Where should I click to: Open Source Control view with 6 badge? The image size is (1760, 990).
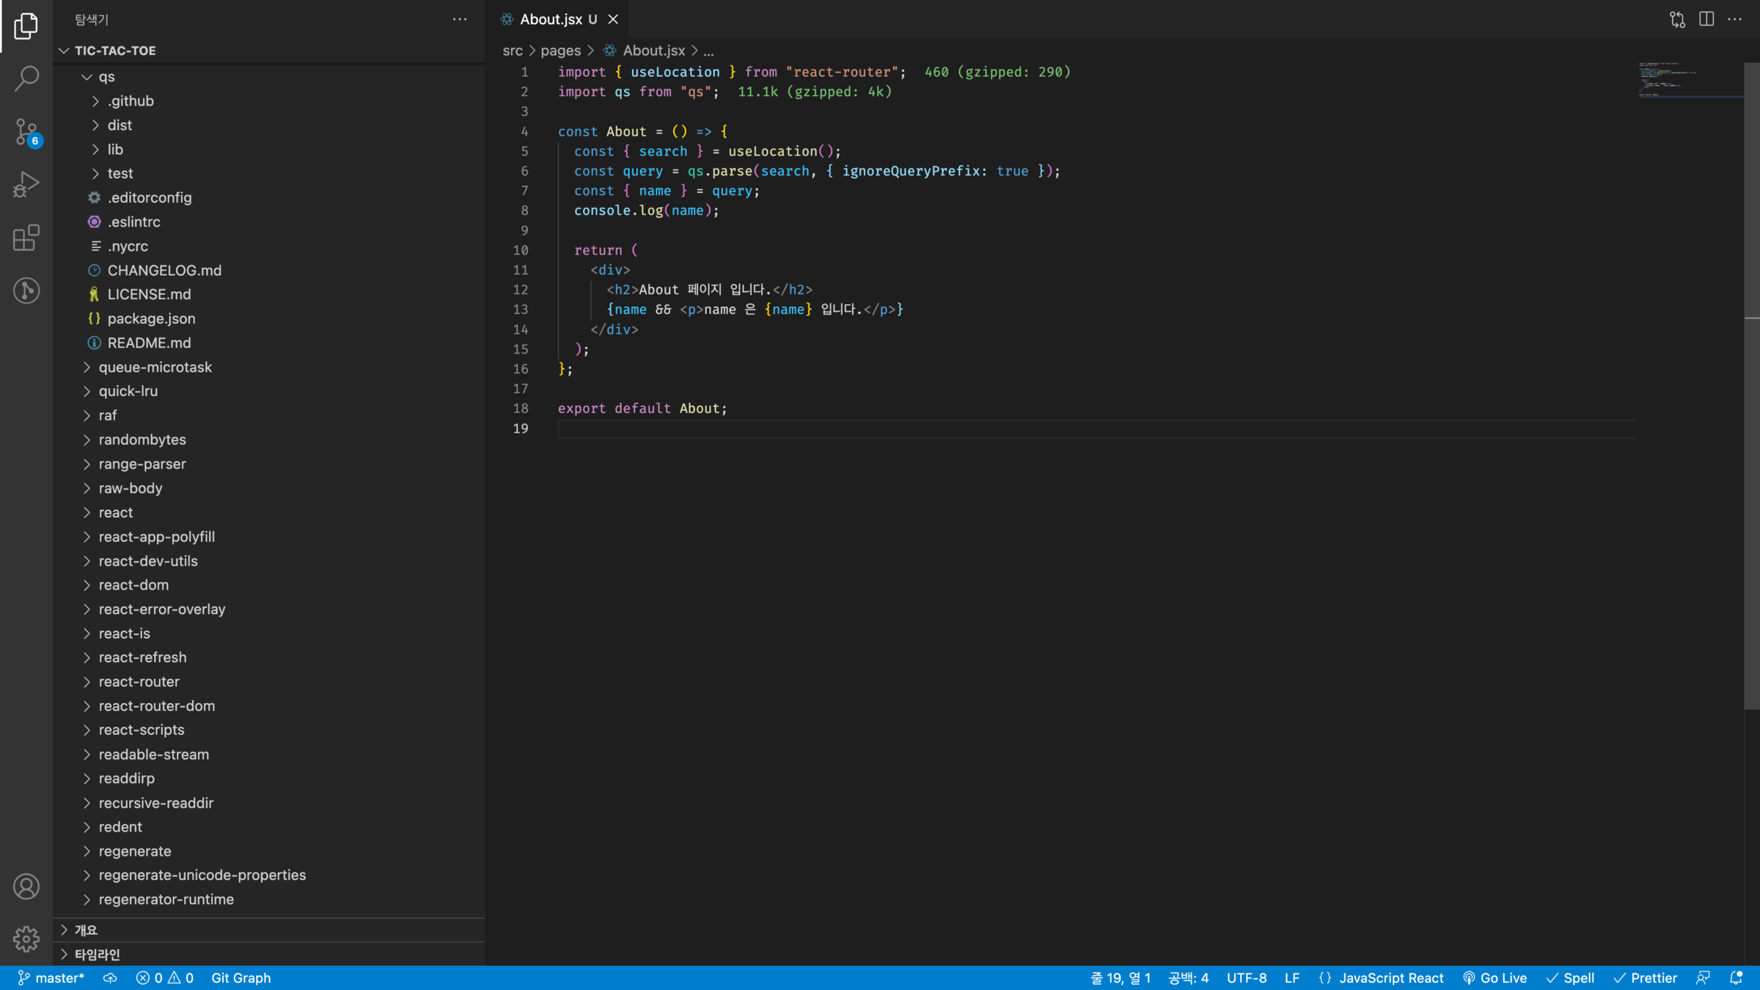[26, 132]
